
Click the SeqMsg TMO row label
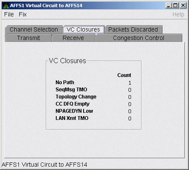[71, 90]
